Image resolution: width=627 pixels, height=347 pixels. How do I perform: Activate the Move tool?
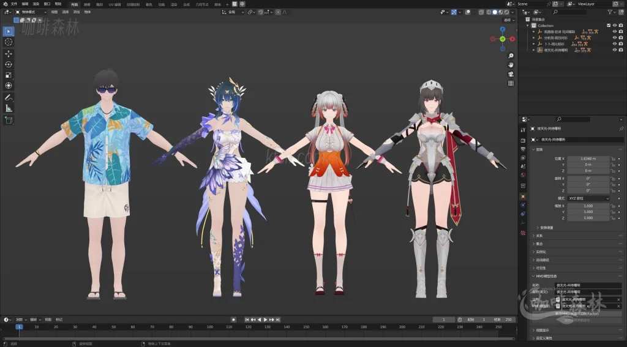(9, 54)
